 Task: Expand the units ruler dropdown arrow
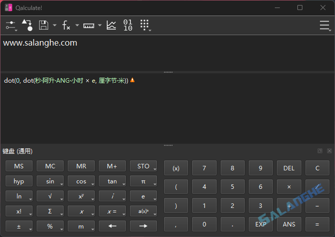pyautogui.click(x=100, y=25)
